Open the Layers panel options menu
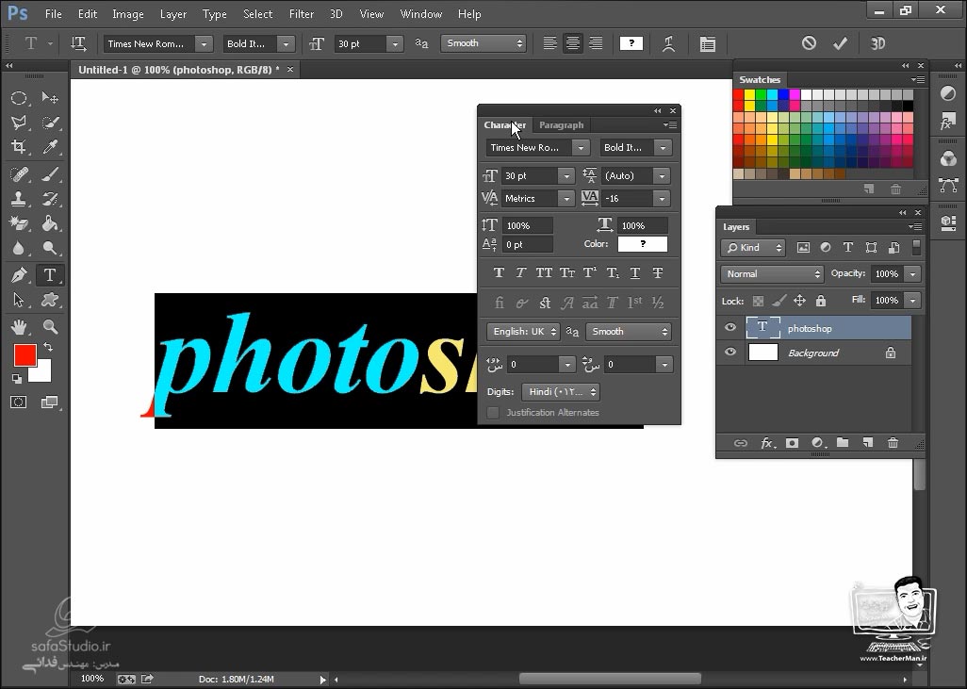Screen dimensions: 967x689 (x=916, y=227)
